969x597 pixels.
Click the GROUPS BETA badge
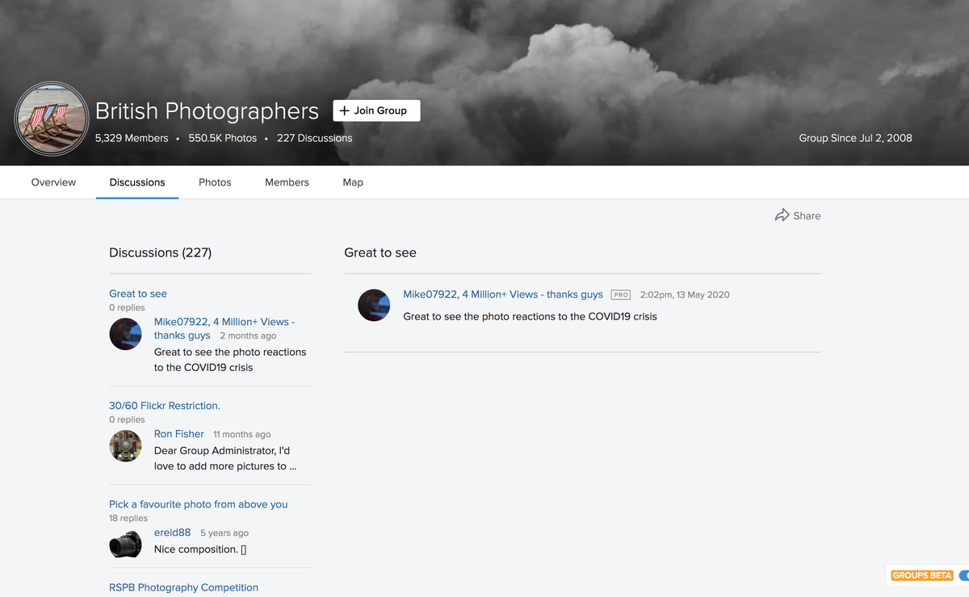pos(921,575)
